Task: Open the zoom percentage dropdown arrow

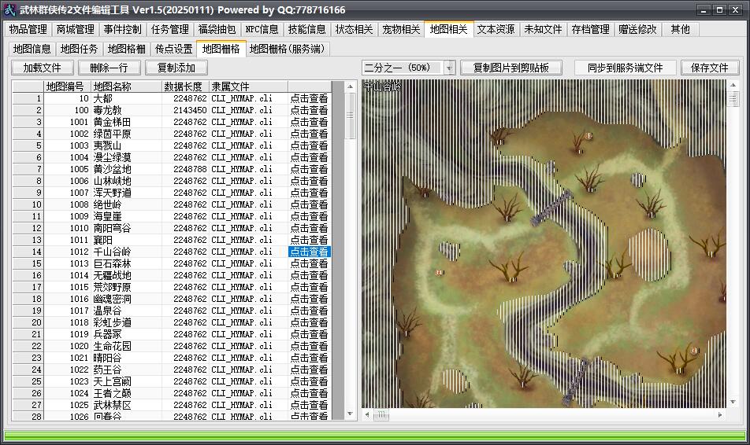Action: pos(449,68)
